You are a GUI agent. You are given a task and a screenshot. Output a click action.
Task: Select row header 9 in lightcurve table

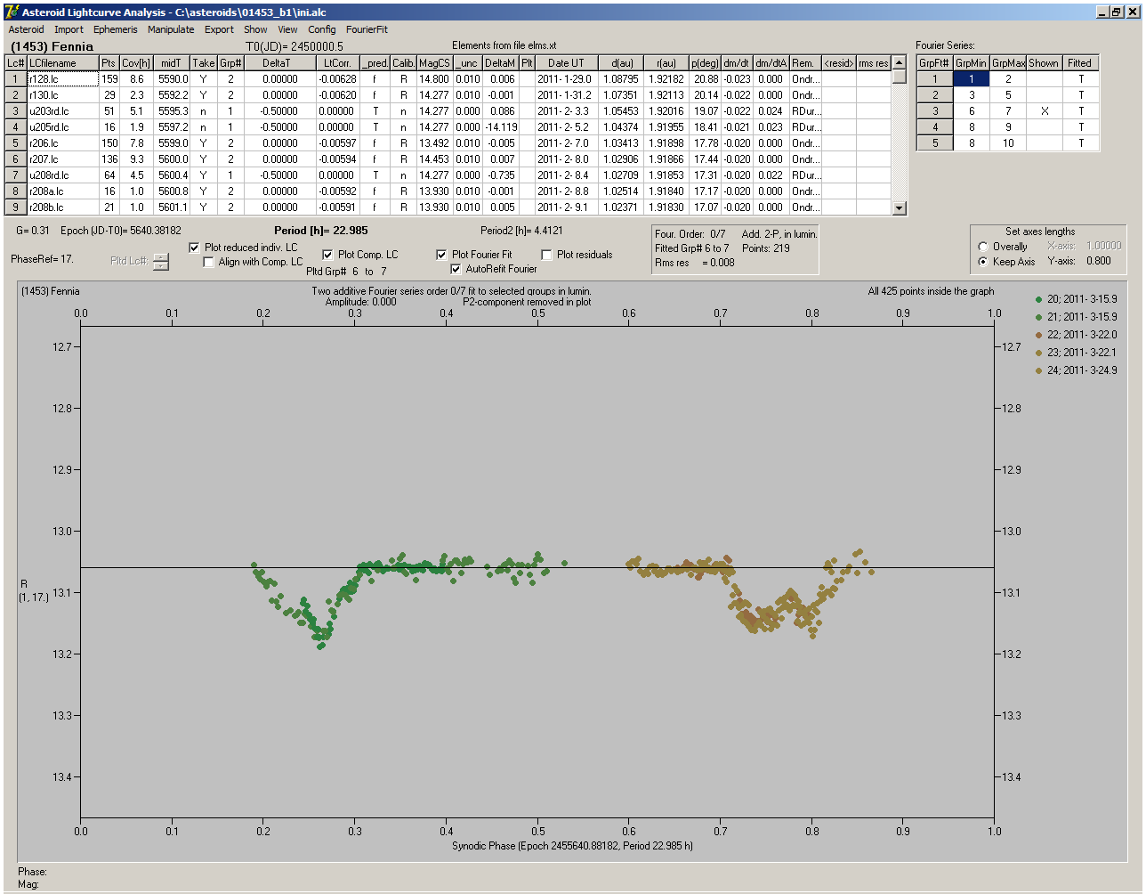pyautogui.click(x=16, y=207)
